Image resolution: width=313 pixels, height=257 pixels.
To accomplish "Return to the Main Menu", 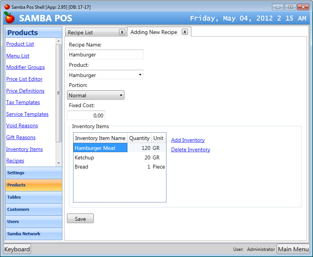I will (x=293, y=249).
